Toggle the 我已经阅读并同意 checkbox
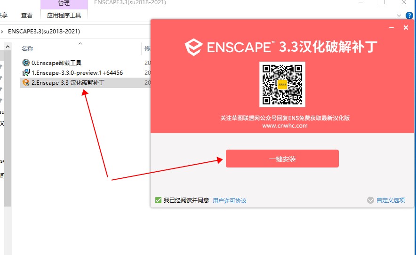Screen dimensions: 416x255 click(159, 200)
